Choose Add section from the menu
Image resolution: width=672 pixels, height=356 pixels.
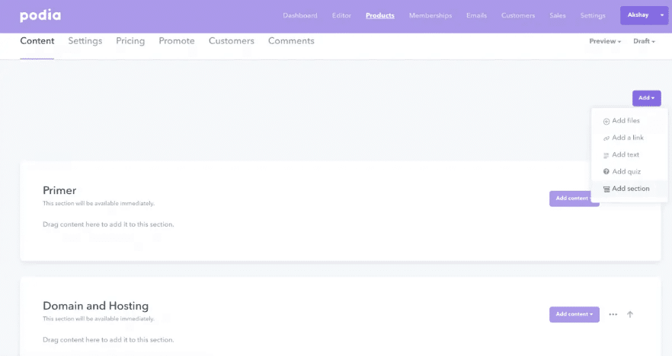point(629,189)
